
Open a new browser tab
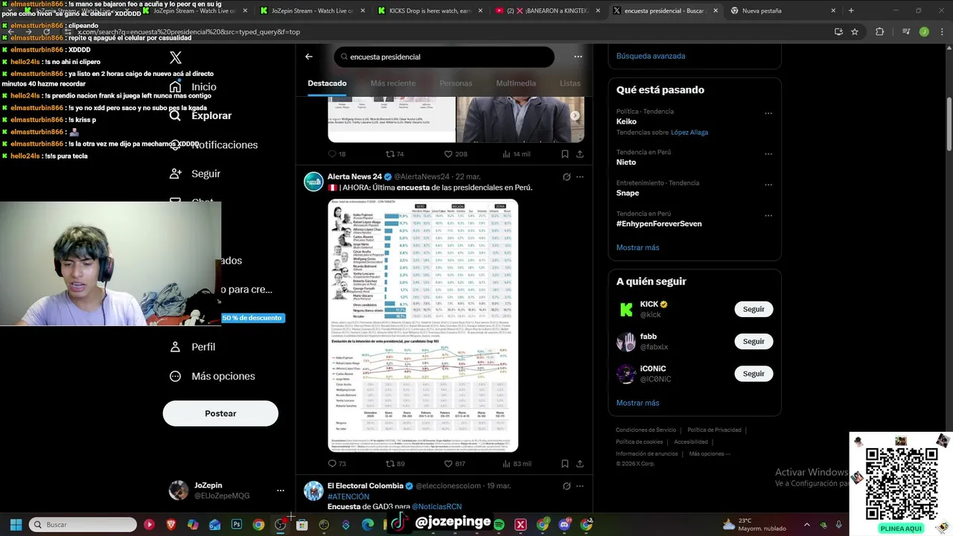point(851,10)
